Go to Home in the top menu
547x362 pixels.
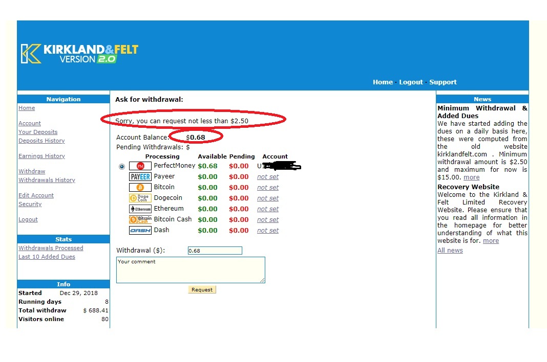point(383,82)
